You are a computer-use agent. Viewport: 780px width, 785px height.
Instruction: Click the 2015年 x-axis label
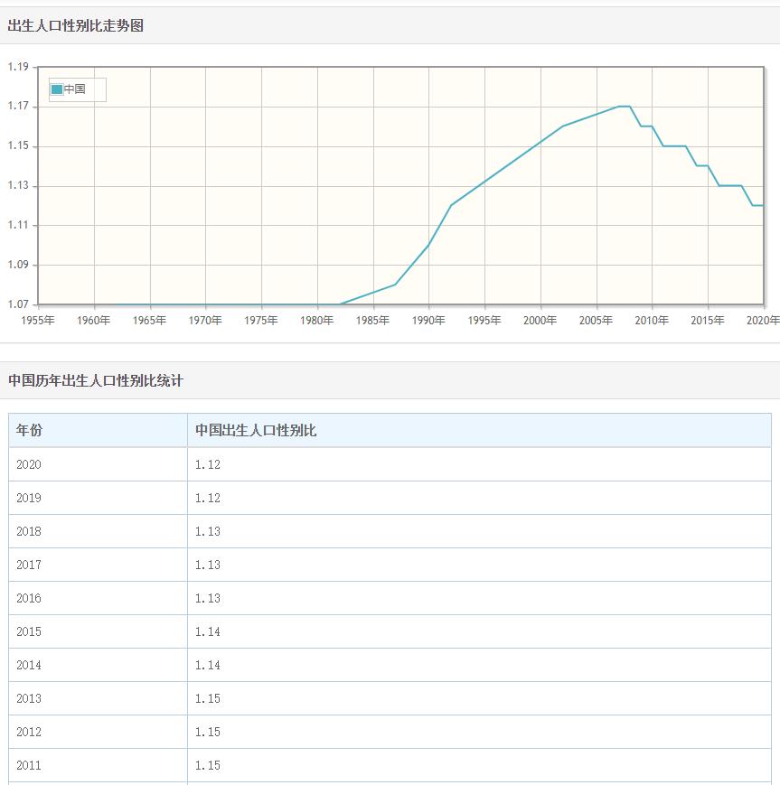708,321
